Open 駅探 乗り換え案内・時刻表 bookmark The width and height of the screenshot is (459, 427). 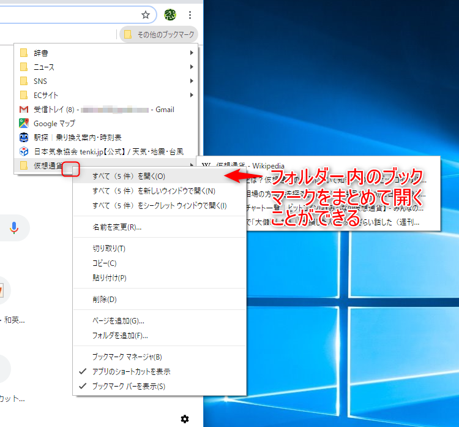click(x=106, y=137)
